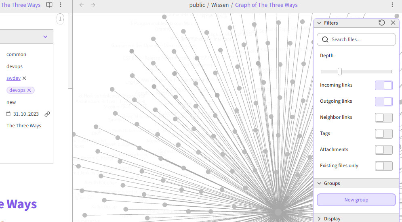The width and height of the screenshot is (402, 222).
Task: Disable the Incoming links toggle
Action: click(x=383, y=85)
